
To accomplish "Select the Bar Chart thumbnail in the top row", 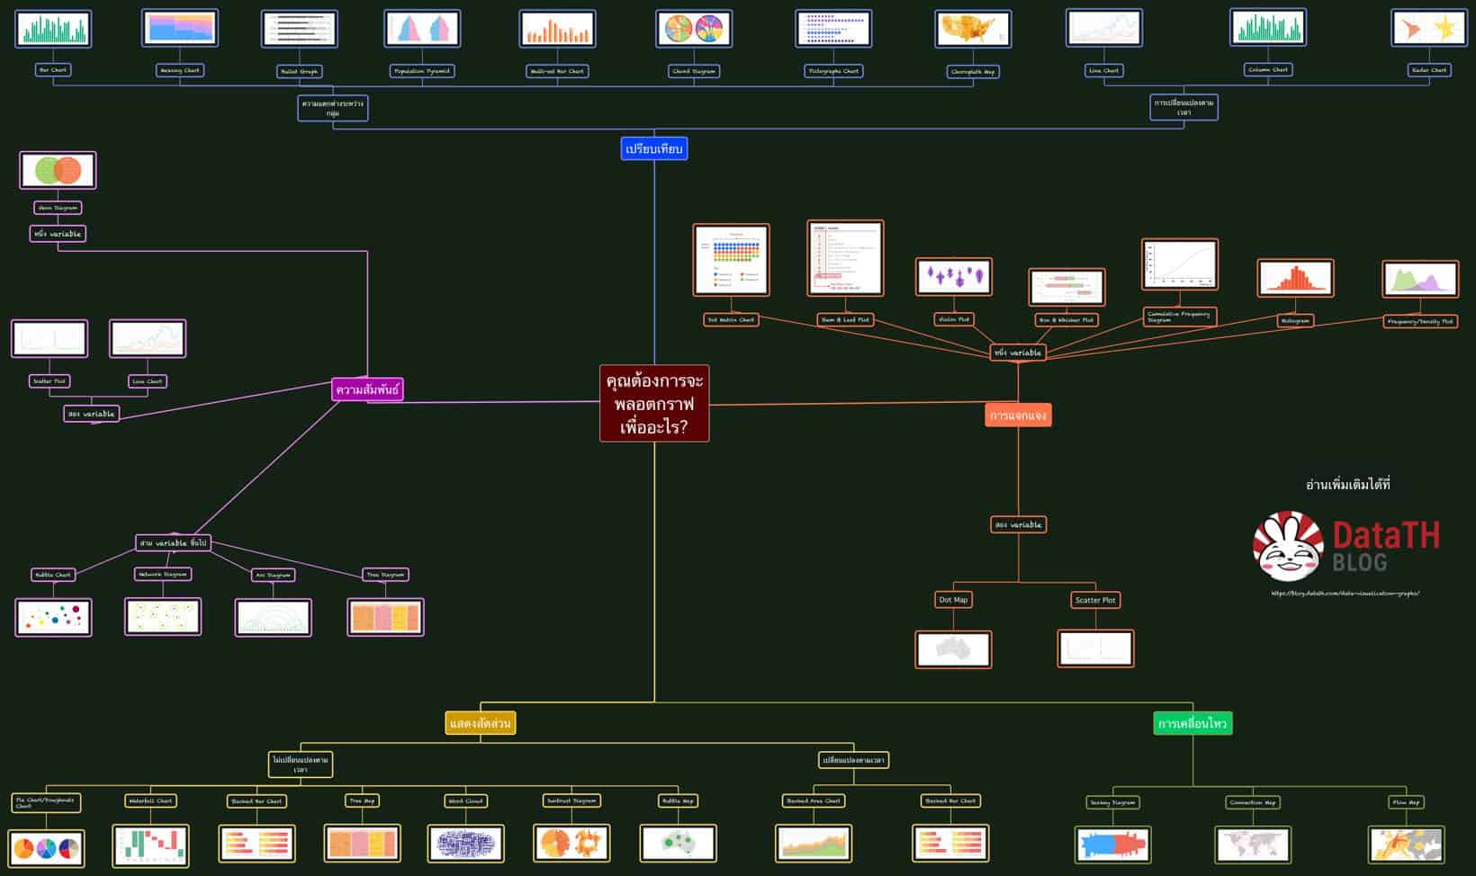I will [53, 28].
